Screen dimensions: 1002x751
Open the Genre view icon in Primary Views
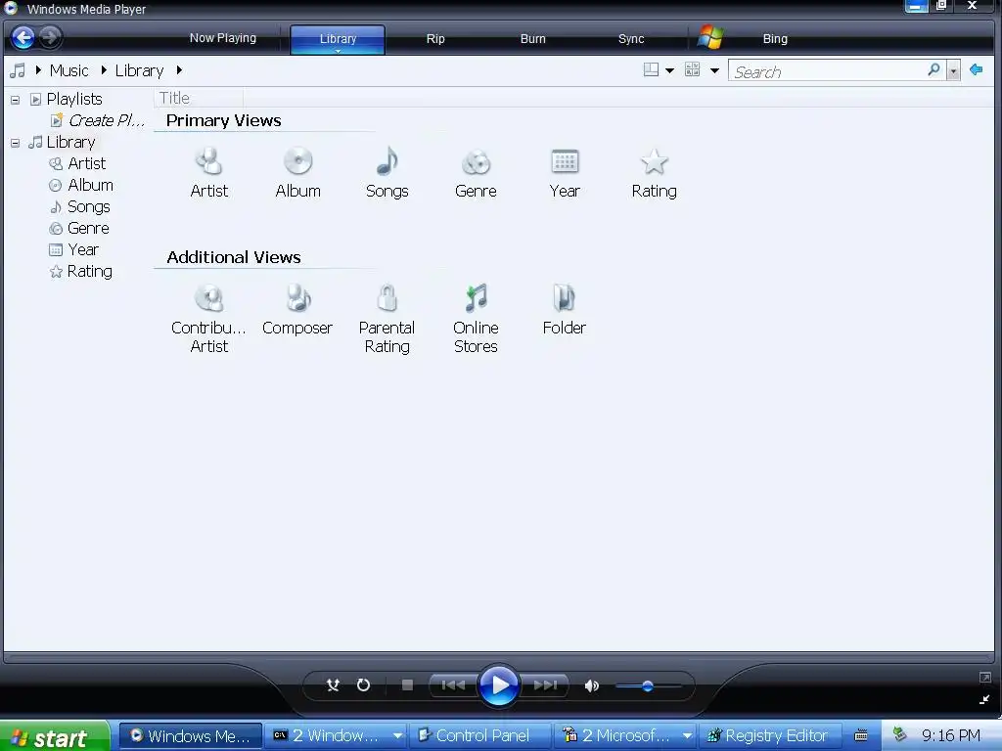(477, 162)
